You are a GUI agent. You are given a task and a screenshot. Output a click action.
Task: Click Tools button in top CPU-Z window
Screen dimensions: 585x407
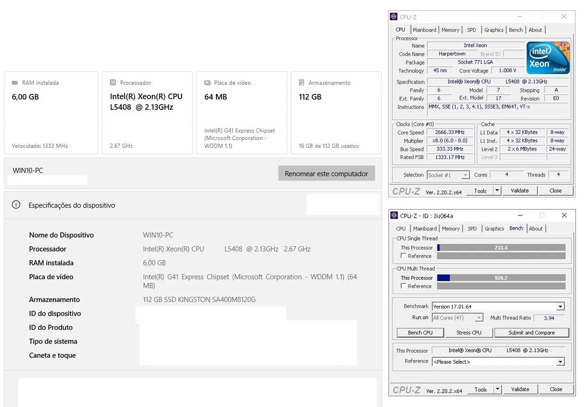pyautogui.click(x=480, y=191)
